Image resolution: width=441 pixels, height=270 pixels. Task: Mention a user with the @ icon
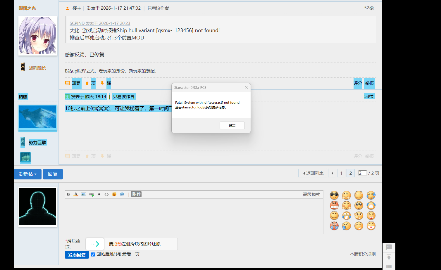(x=122, y=194)
